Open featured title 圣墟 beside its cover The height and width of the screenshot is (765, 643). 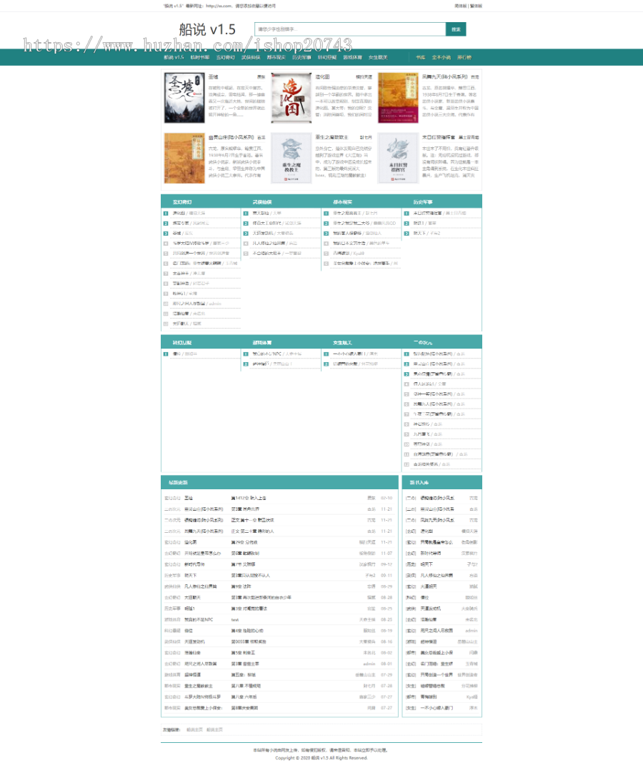(213, 77)
